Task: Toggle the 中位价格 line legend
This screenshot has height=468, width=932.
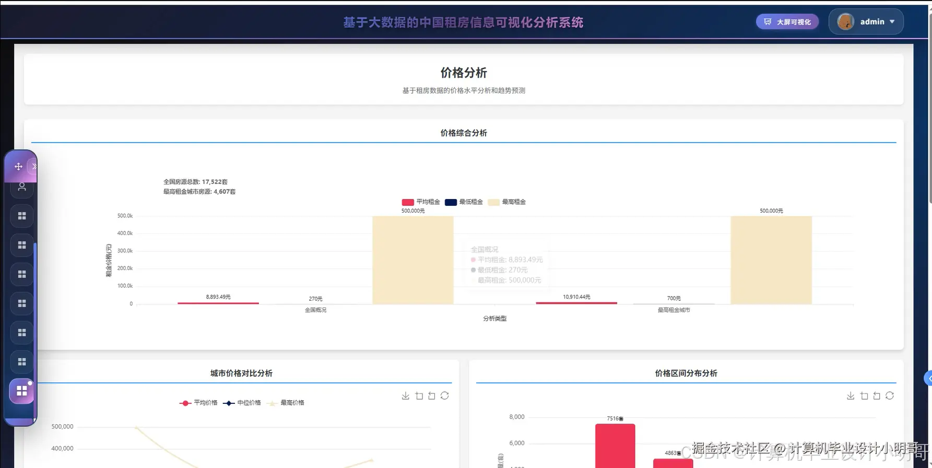Action: coord(241,403)
